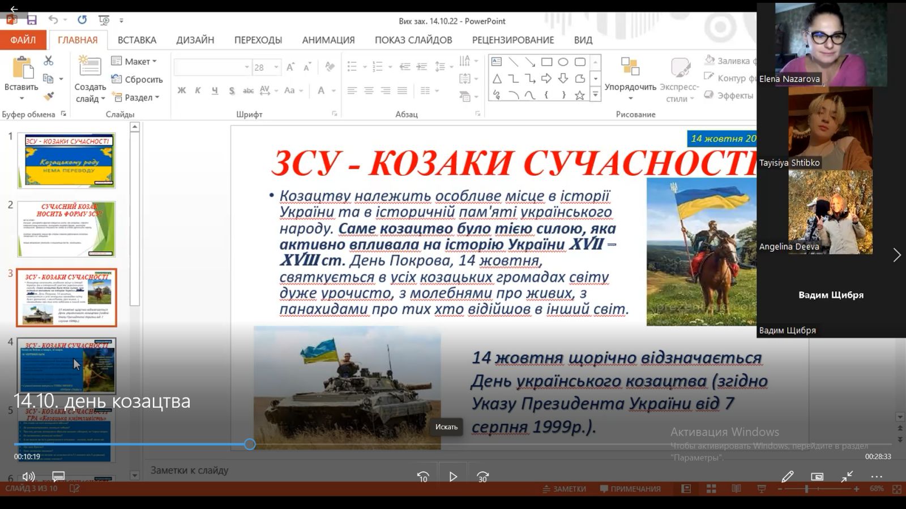Image resolution: width=906 pixels, height=509 pixels.
Task: Exit full screen in video player
Action: 847,477
